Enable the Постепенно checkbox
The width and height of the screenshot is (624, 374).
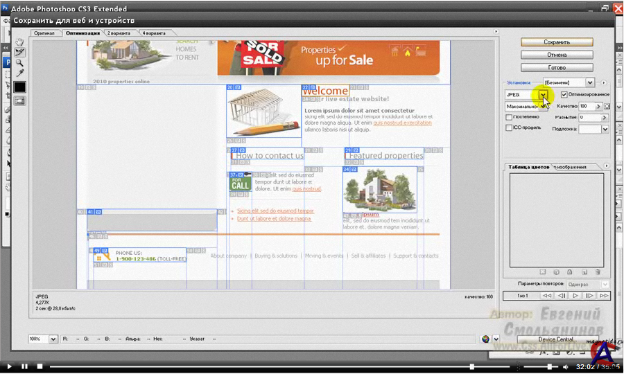[510, 118]
